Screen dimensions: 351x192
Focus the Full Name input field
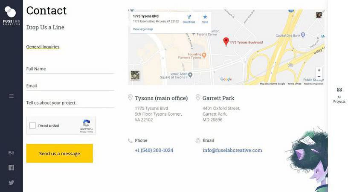click(70, 69)
